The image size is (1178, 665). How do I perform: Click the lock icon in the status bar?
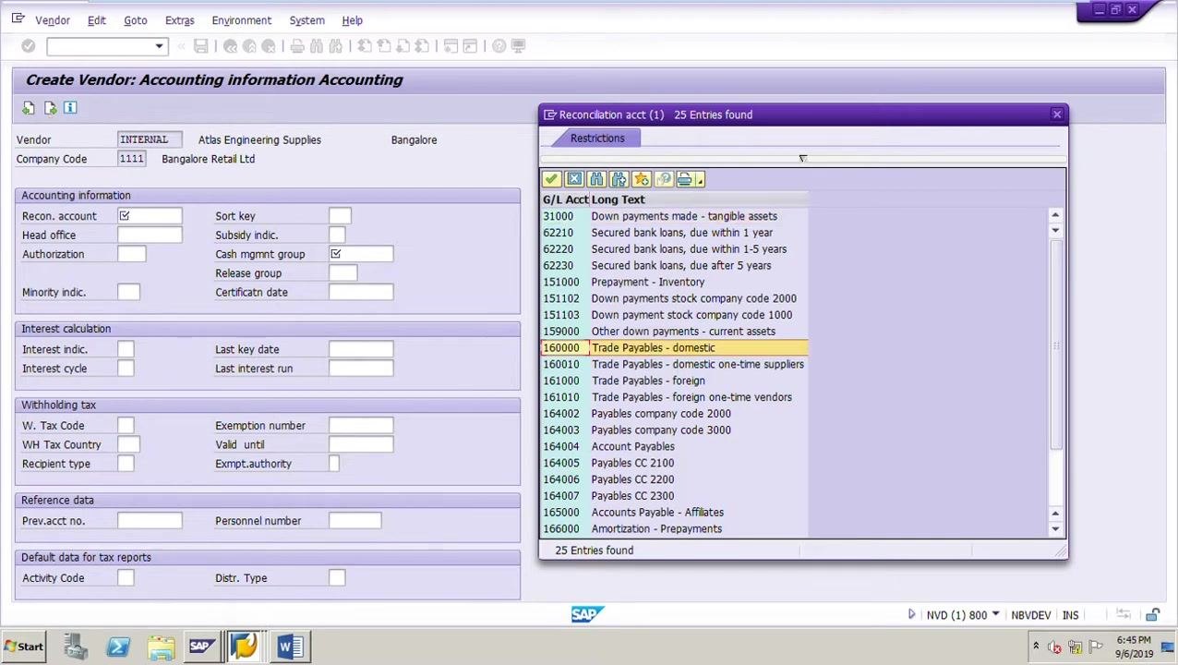(x=1152, y=615)
